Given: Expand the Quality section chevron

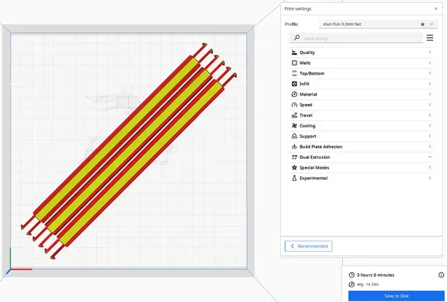Looking at the screenshot, I should pyautogui.click(x=430, y=52).
